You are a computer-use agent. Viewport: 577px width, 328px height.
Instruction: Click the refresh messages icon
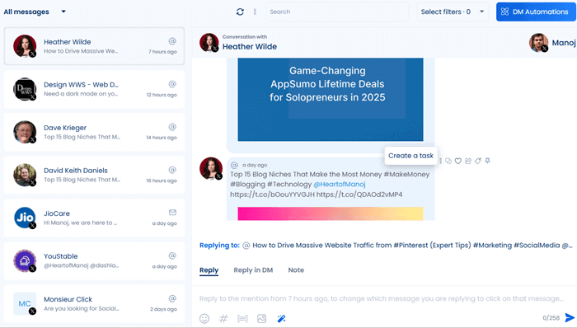(x=240, y=12)
